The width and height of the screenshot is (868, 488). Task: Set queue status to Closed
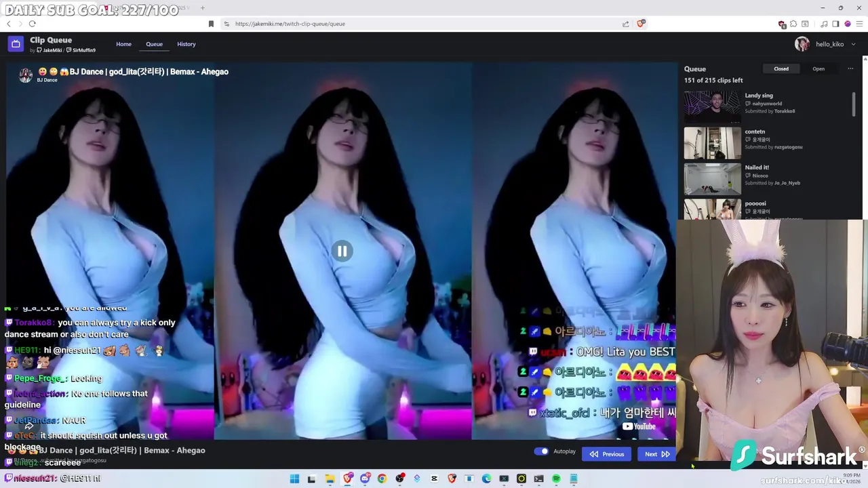point(781,68)
